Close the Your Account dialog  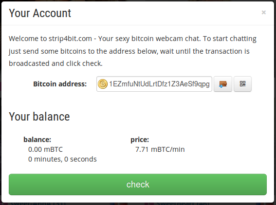pos(263,12)
